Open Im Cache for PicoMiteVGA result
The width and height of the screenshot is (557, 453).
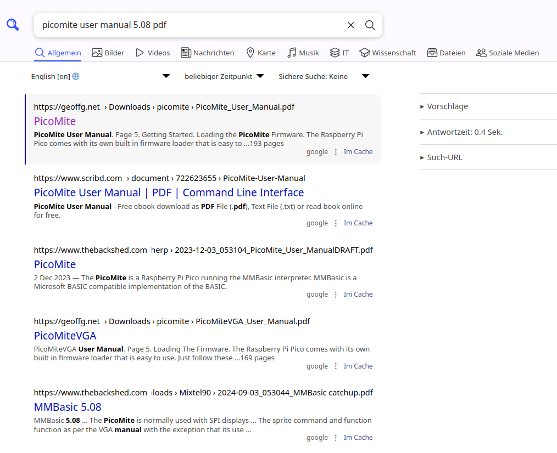pyautogui.click(x=358, y=366)
